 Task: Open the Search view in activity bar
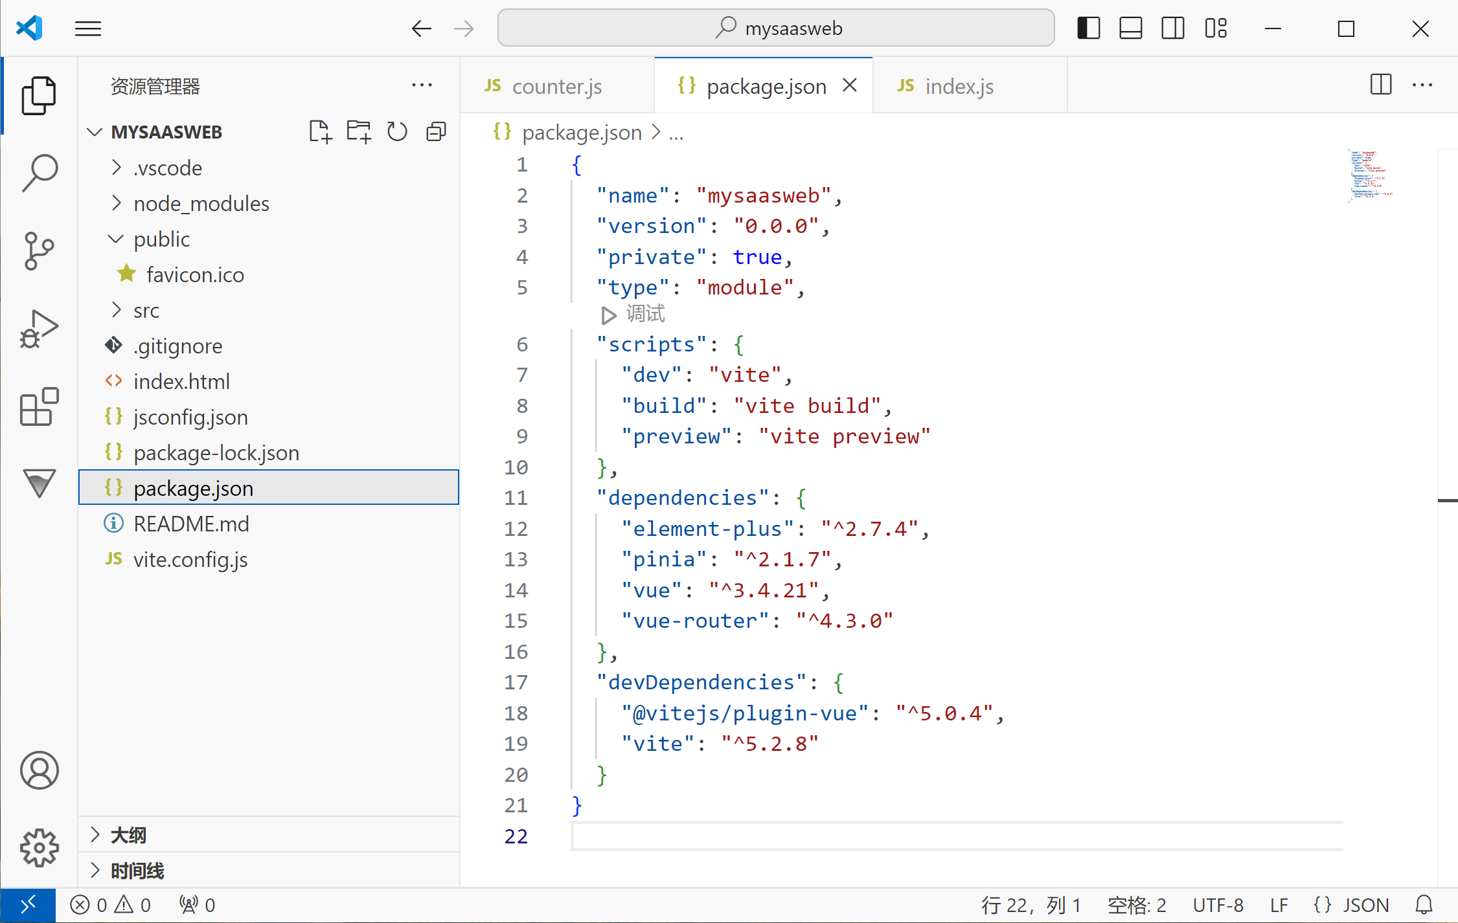click(40, 173)
